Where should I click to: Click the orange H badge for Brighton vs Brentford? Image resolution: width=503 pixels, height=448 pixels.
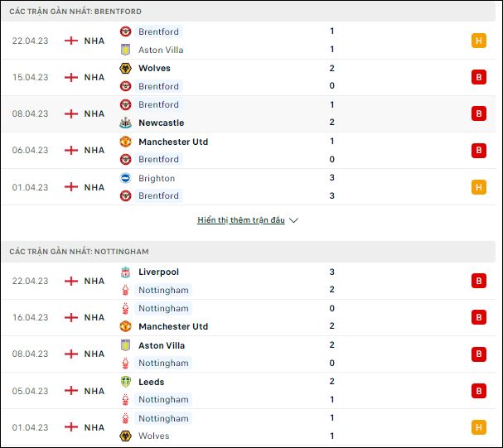[479, 187]
